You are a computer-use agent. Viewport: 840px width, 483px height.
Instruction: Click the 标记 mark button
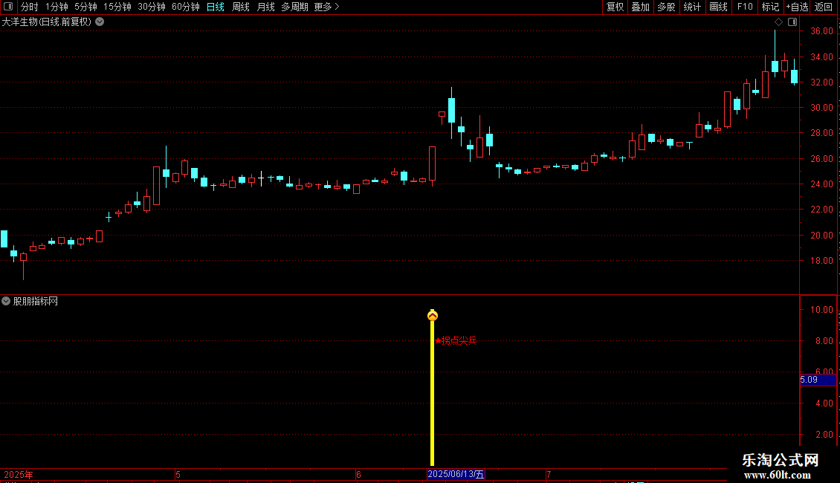click(770, 7)
